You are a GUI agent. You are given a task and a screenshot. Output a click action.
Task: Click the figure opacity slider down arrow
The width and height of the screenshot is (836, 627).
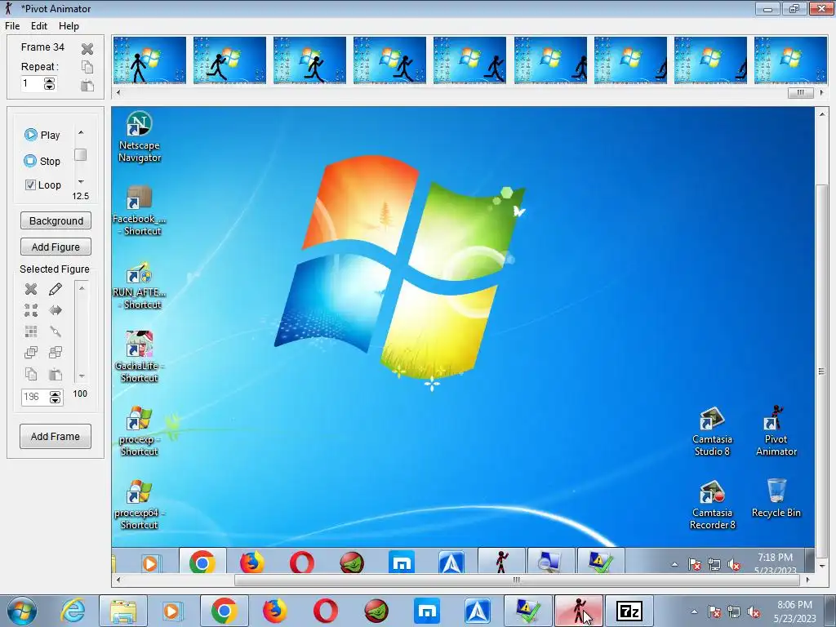[82, 376]
